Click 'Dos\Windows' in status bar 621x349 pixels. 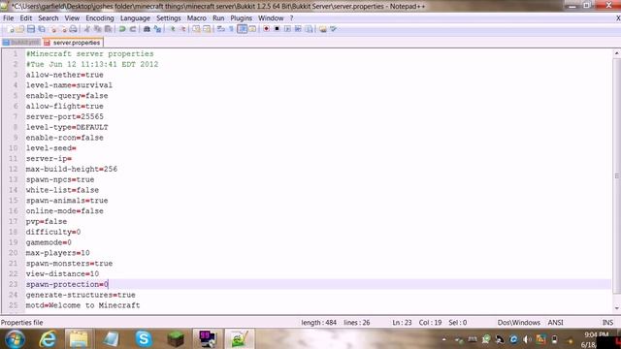[518, 323]
